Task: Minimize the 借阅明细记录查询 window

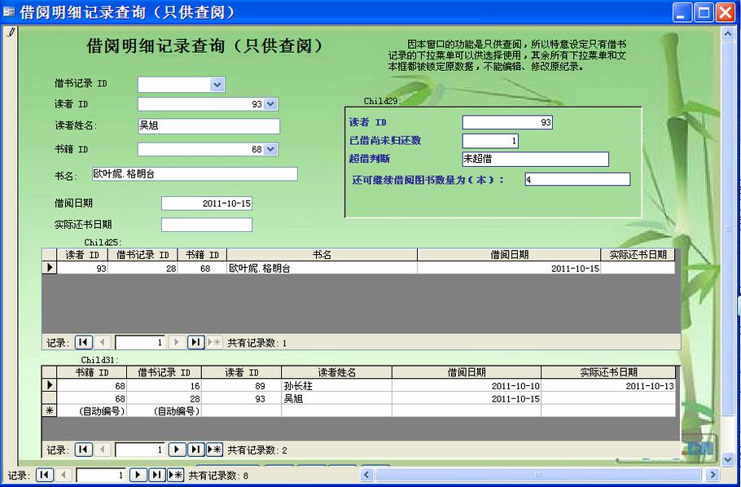Action: click(x=682, y=12)
